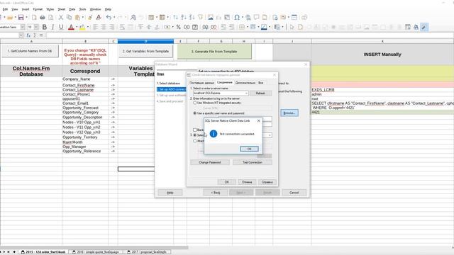Click the '< Back' button in wizard
Viewport: 454px width, 255px height.
pos(215,193)
